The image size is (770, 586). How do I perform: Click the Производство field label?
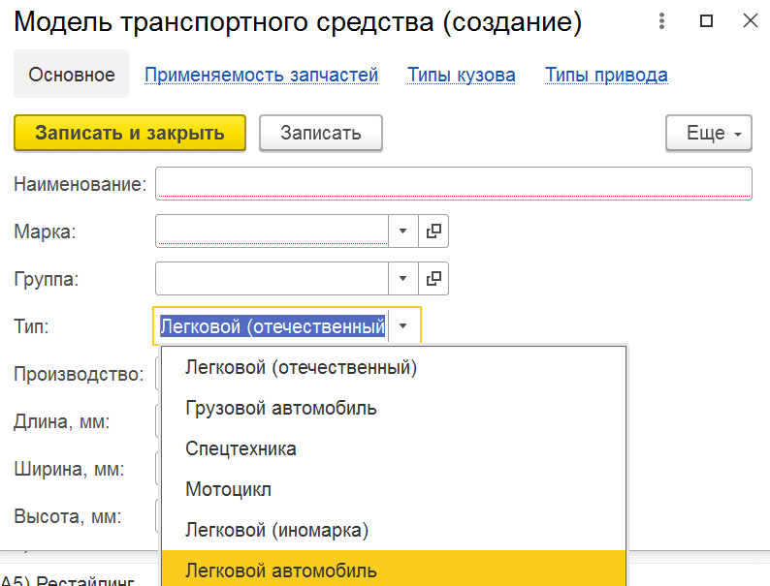point(79,374)
